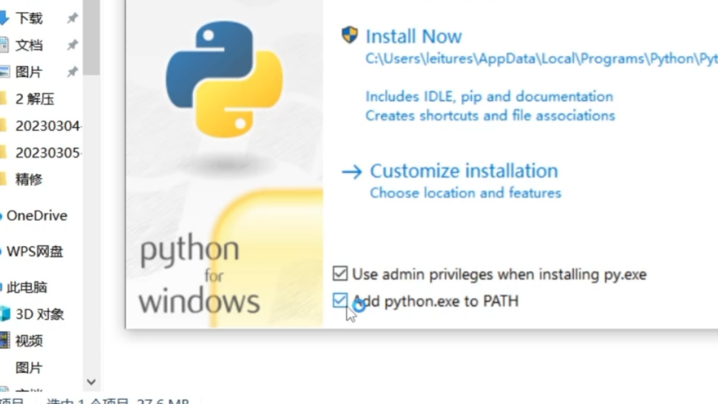Screen dimensions: 718x404
Task: Open the 2 解压 folder
Action: point(34,99)
